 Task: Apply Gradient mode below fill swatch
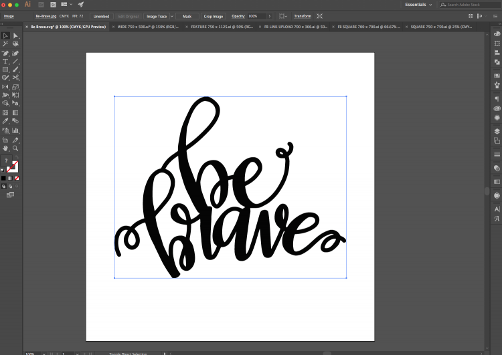(x=10, y=178)
